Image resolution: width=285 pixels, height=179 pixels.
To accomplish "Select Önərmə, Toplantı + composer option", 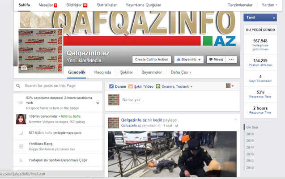I will tap(174, 86).
